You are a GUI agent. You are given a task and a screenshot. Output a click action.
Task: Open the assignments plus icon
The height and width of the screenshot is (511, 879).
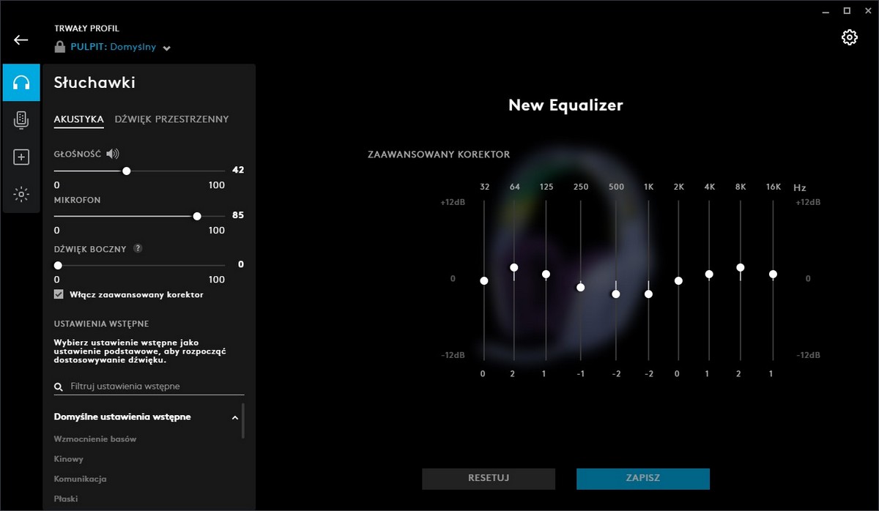click(x=21, y=157)
